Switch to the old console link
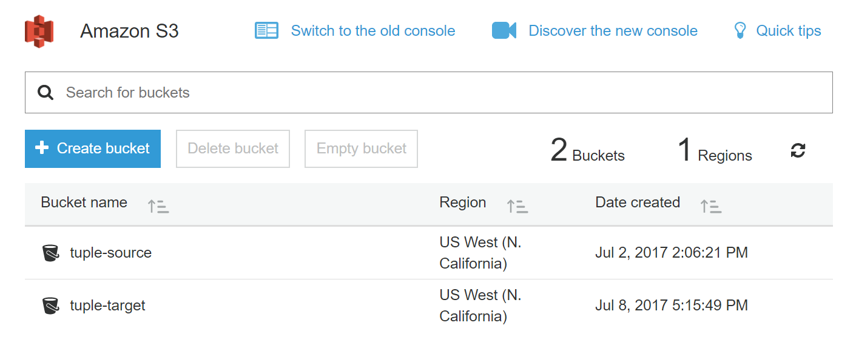Viewport: 856px width, 351px height. pos(373,31)
